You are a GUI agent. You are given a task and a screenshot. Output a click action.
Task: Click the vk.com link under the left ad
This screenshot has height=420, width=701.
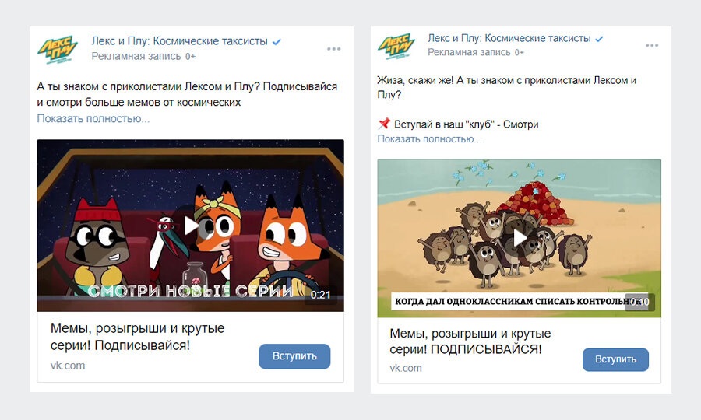(x=68, y=366)
